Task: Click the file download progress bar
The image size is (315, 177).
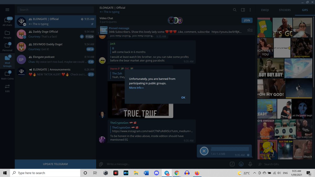Action: point(230,149)
